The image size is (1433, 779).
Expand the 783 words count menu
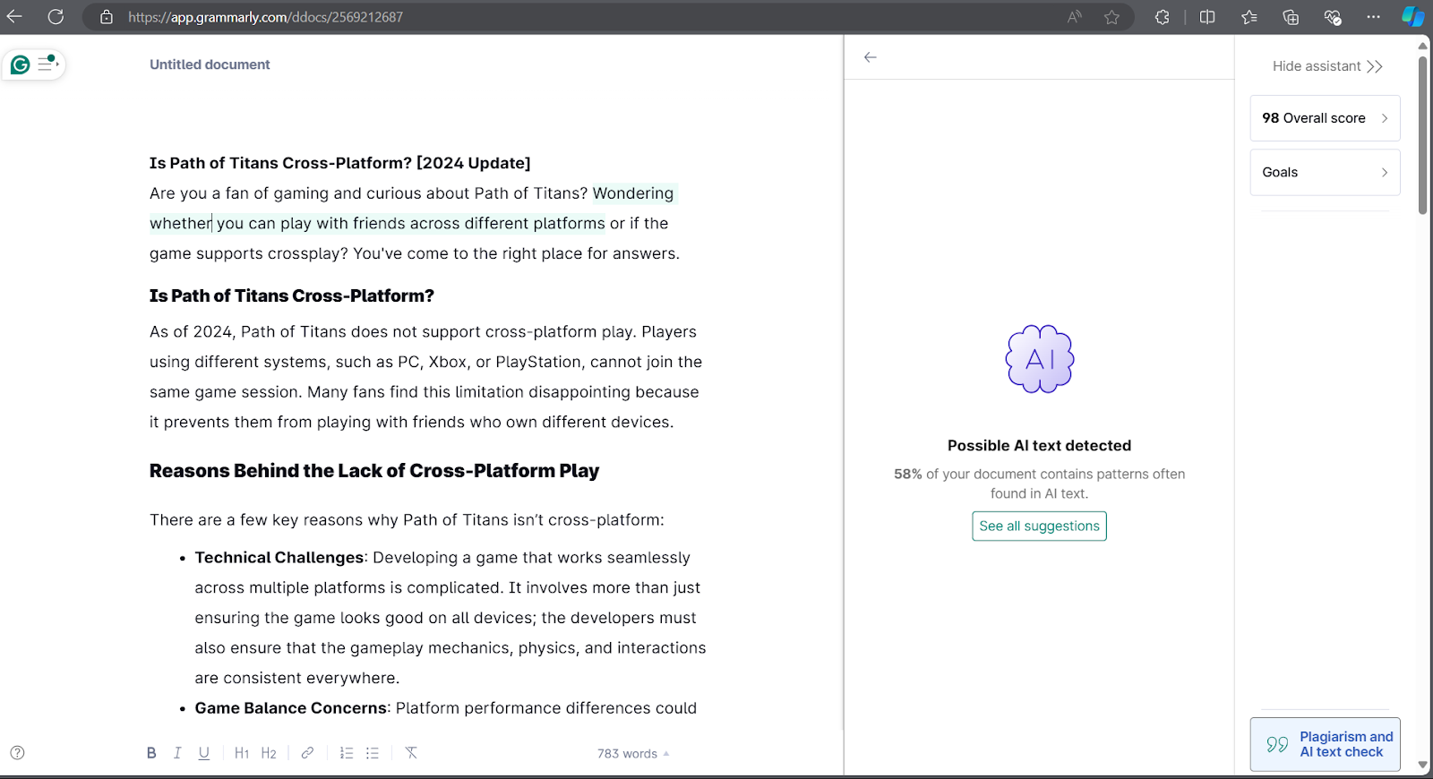click(633, 754)
